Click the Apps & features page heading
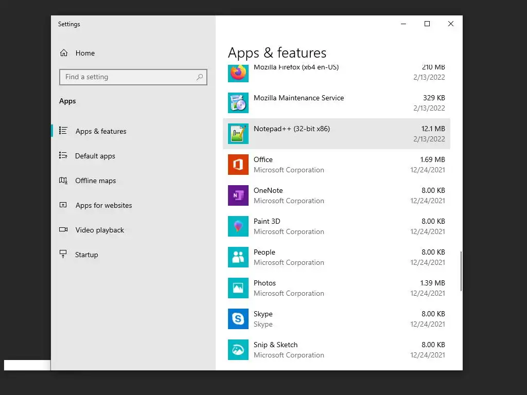The image size is (527, 395). [277, 53]
